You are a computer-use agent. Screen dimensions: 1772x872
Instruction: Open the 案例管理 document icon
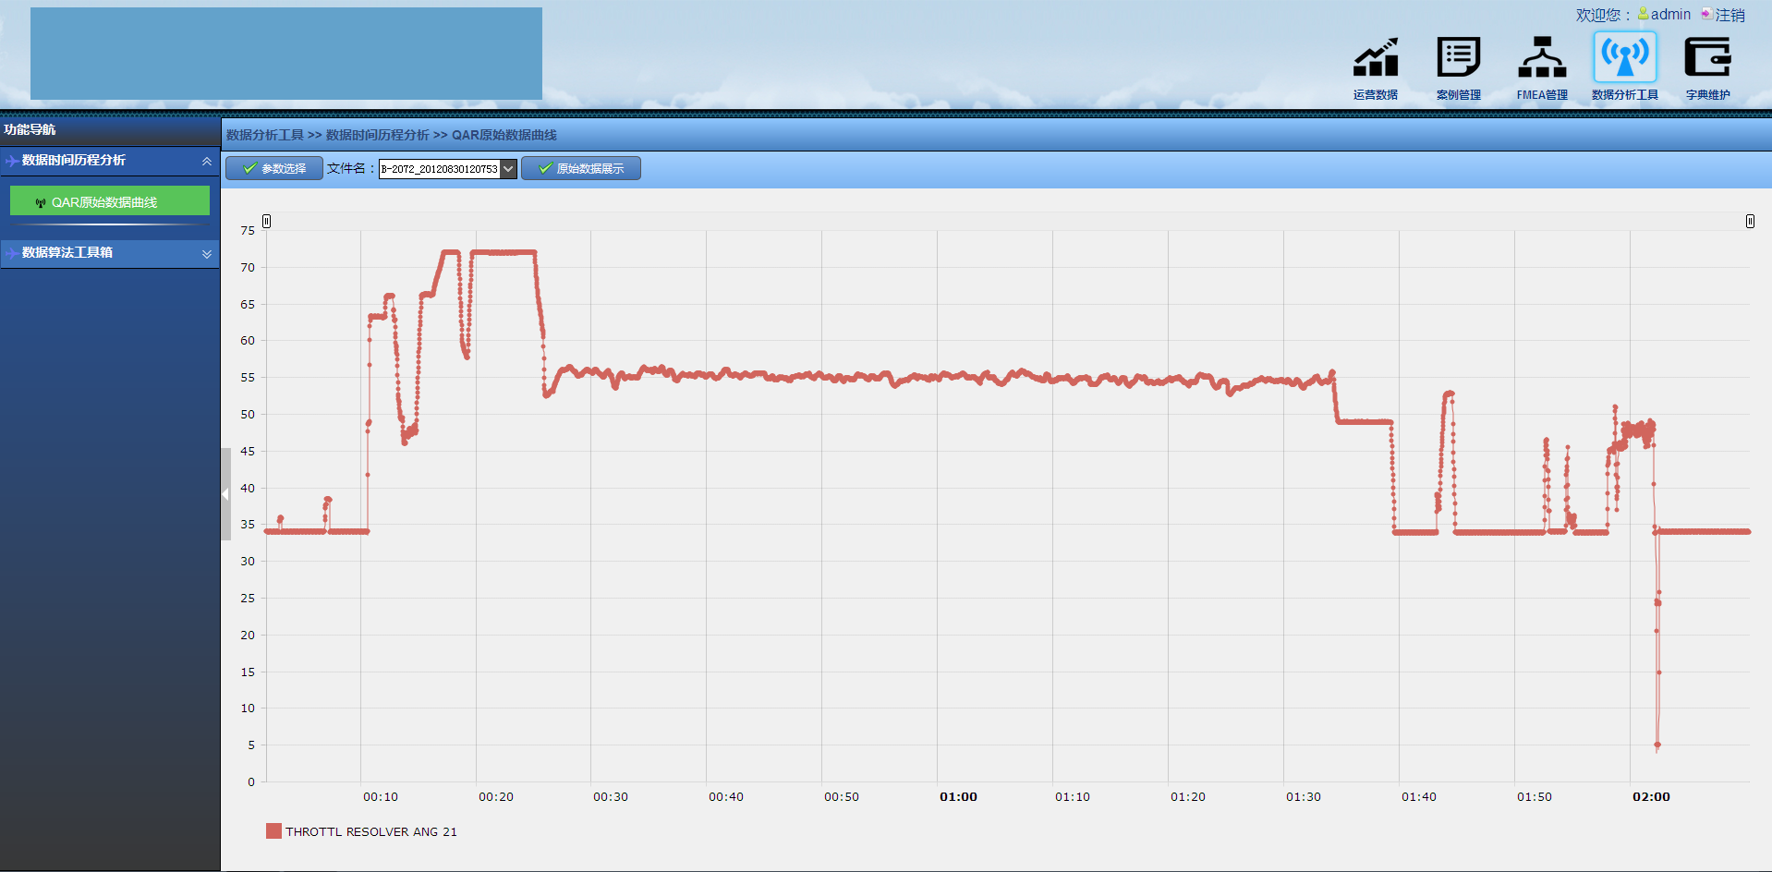tap(1458, 57)
